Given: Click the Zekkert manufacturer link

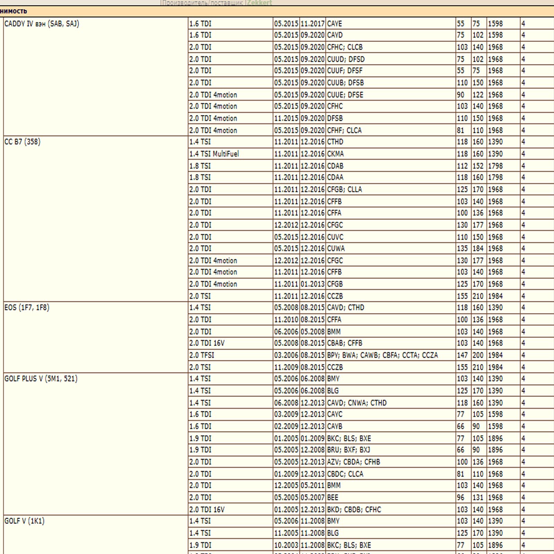Looking at the screenshot, I should [259, 3].
